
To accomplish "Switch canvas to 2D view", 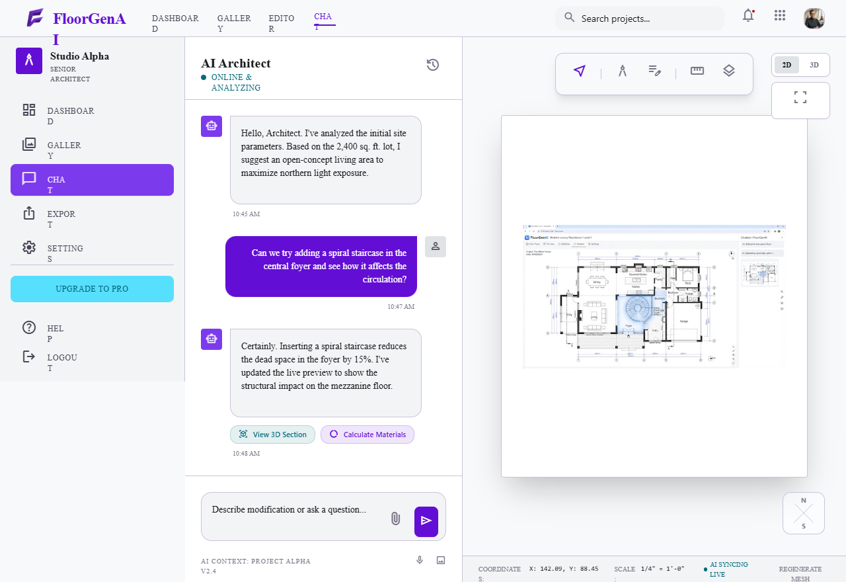I will (787, 65).
